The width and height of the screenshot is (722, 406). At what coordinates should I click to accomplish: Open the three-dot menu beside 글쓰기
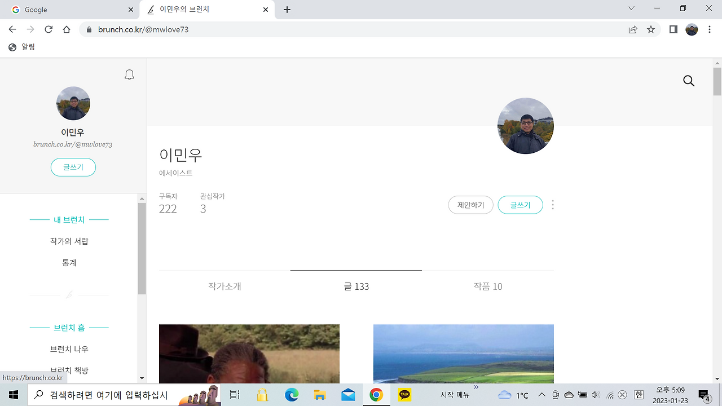tap(552, 205)
